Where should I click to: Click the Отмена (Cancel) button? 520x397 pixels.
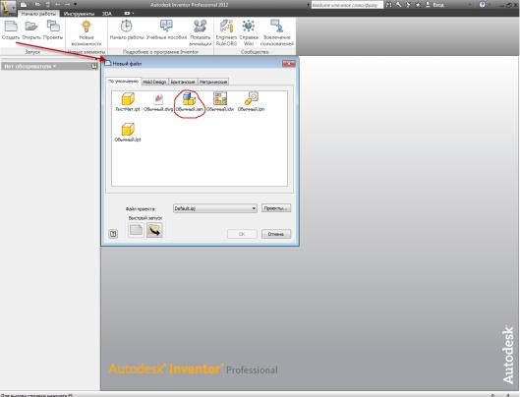276,234
